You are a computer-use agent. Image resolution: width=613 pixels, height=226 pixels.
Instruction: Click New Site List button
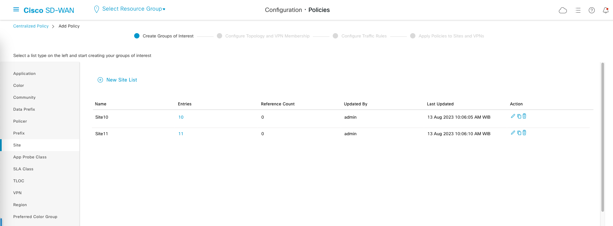[118, 80]
